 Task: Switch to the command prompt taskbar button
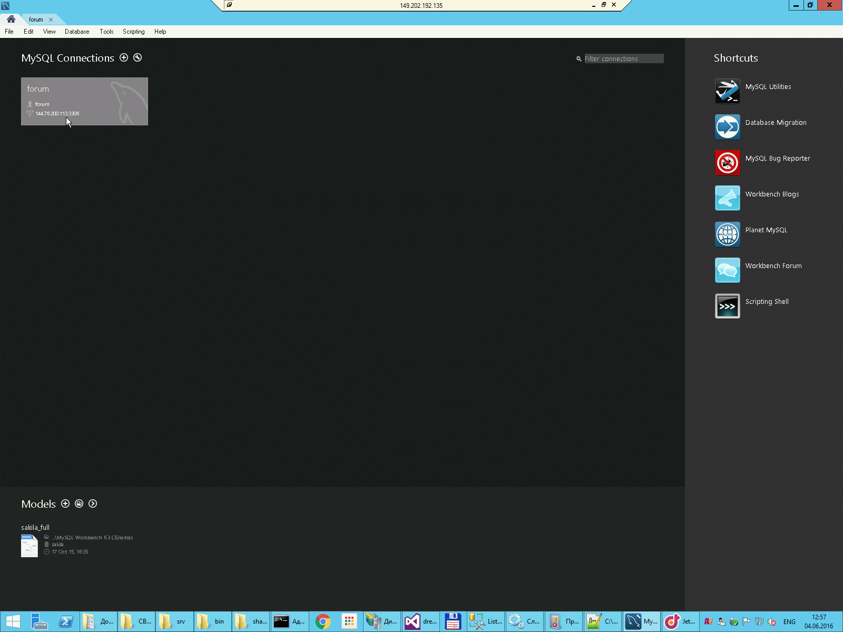click(289, 622)
